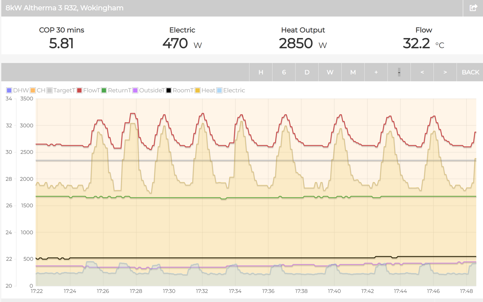
Task: Click the share icon in title bar
Action: pos(473,8)
